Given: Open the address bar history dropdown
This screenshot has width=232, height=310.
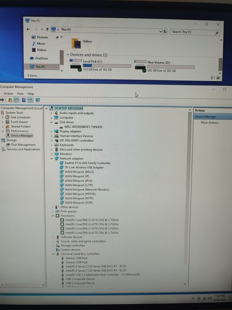Looking at the screenshot, I should click(160, 31).
